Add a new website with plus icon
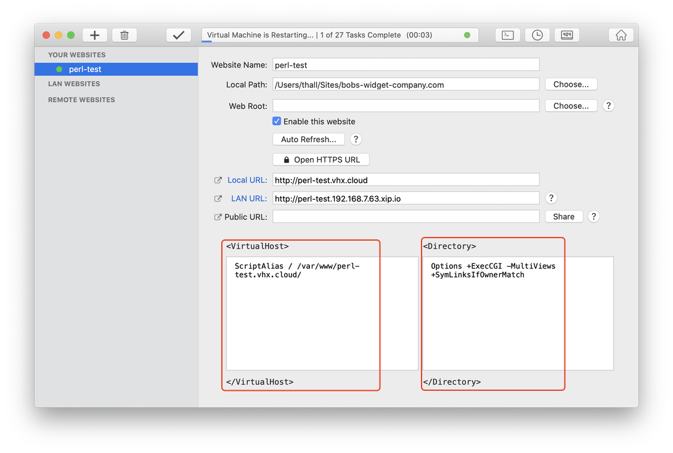This screenshot has height=453, width=673. pos(95,35)
